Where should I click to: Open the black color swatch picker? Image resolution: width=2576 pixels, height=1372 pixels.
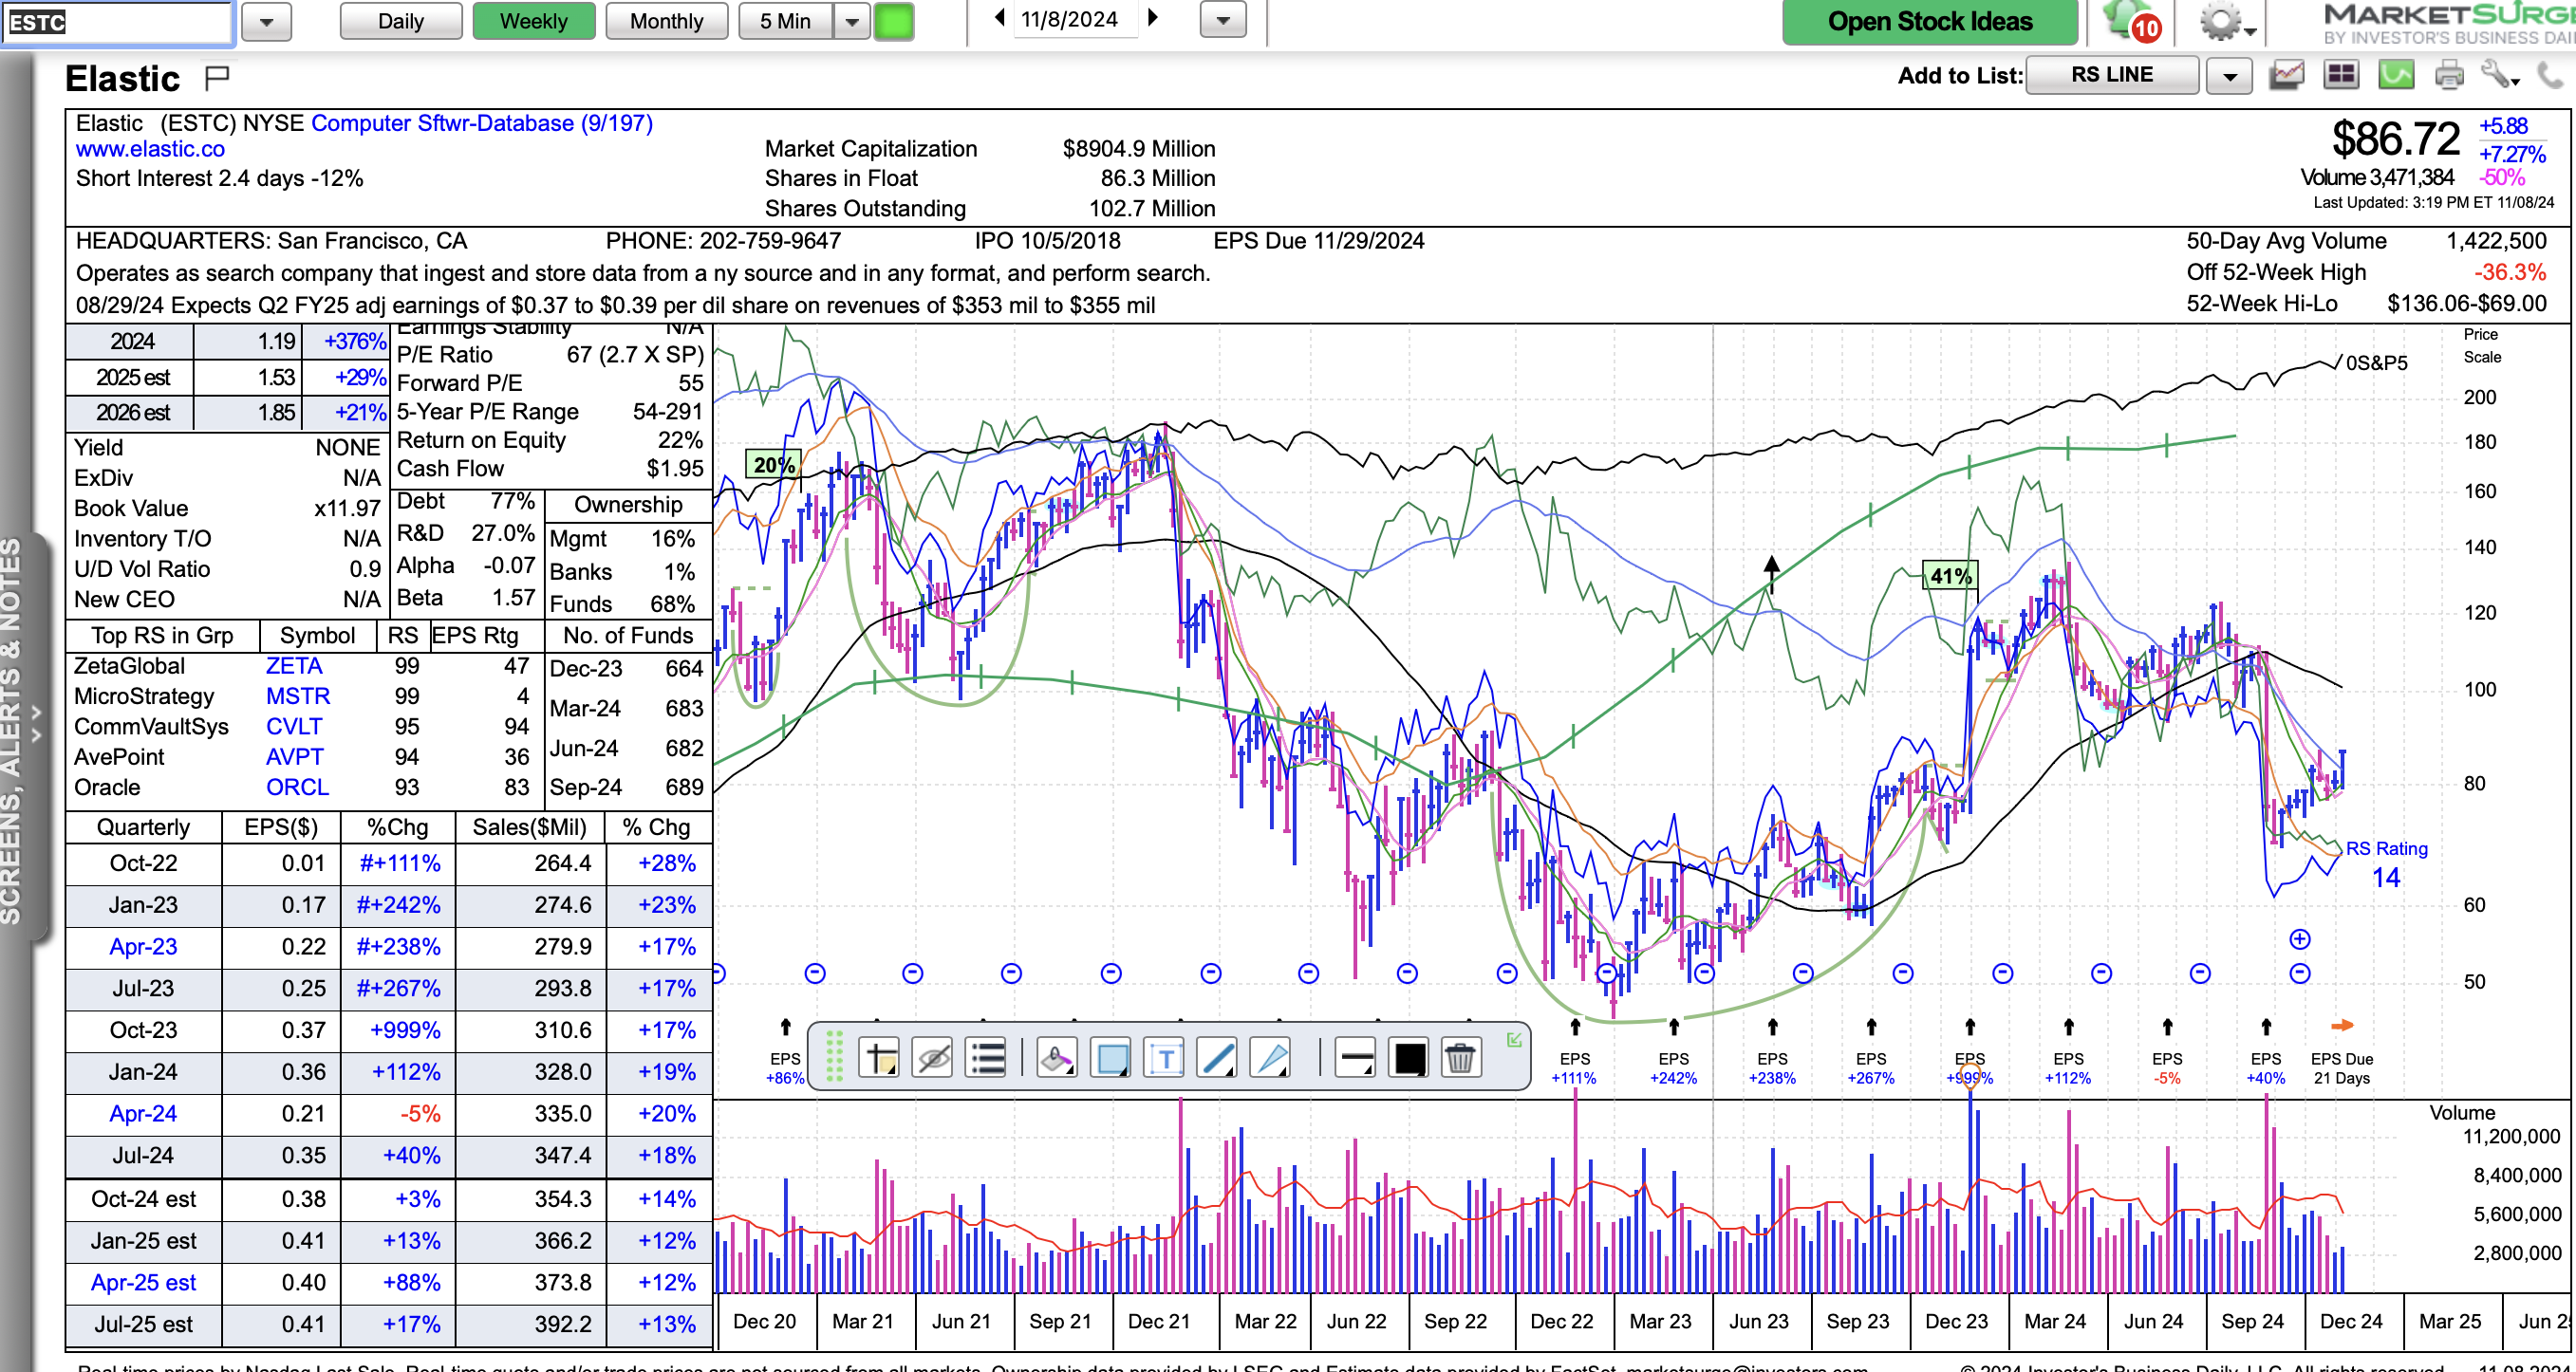pyautogui.click(x=1409, y=1057)
